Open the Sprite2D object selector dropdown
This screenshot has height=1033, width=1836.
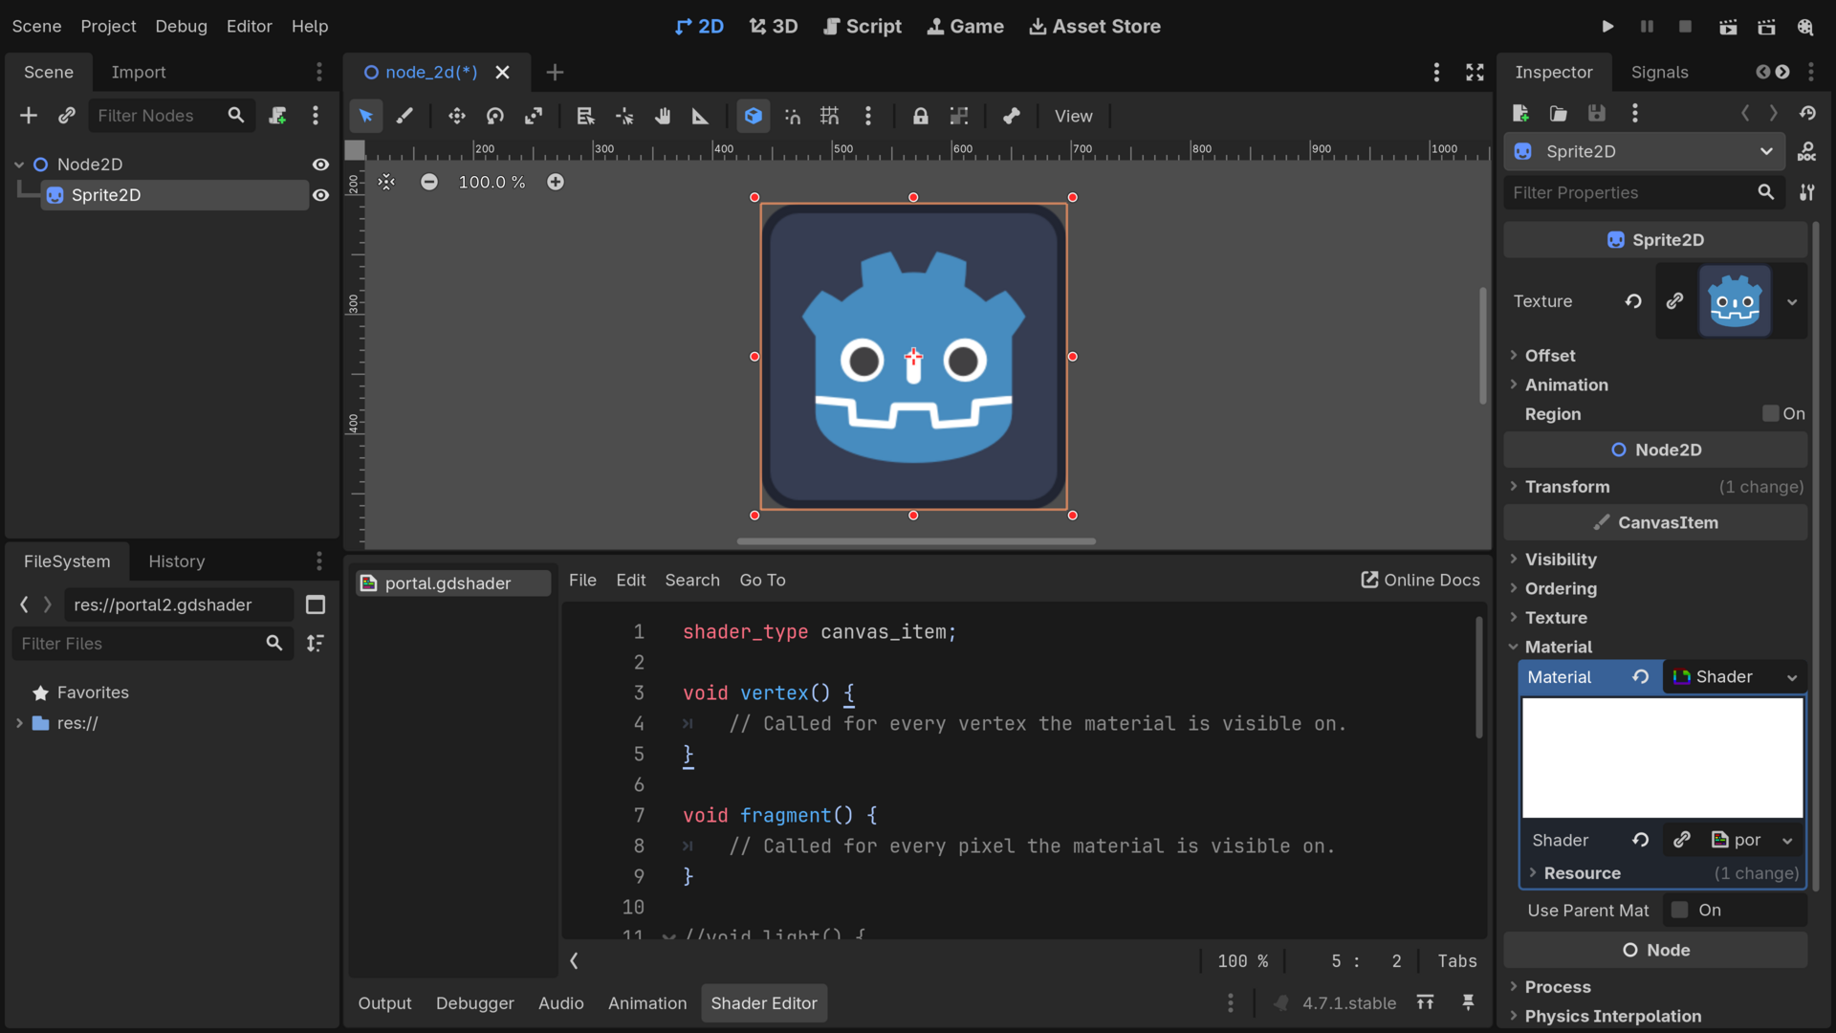pyautogui.click(x=1645, y=151)
